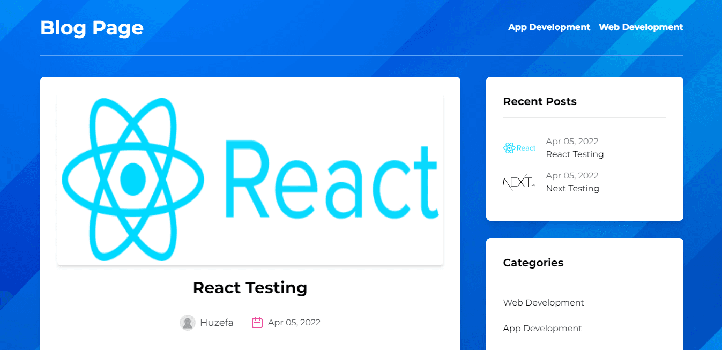The width and height of the screenshot is (722, 350).
Task: Click the pink calendar icon in the post
Action: [x=257, y=323]
